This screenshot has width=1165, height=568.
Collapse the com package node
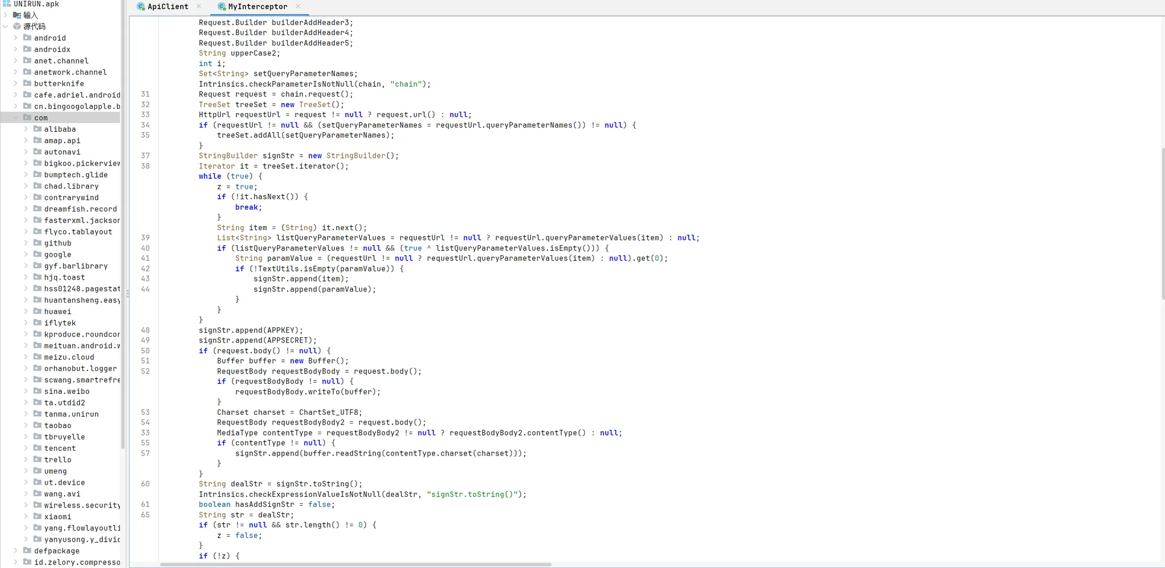(x=16, y=118)
